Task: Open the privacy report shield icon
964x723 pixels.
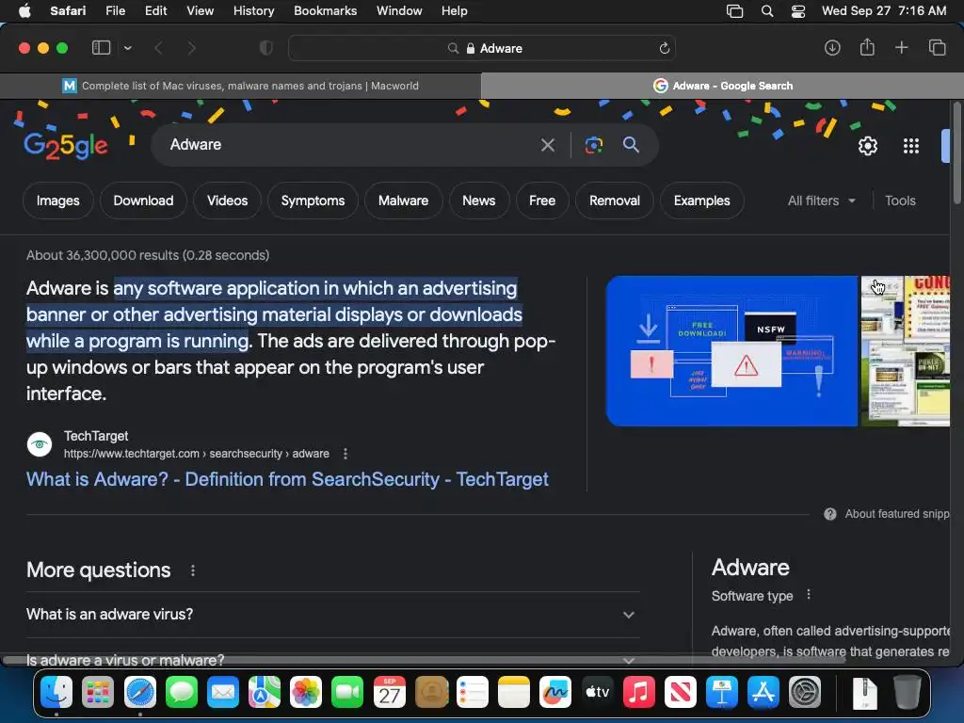Action: coord(265,48)
